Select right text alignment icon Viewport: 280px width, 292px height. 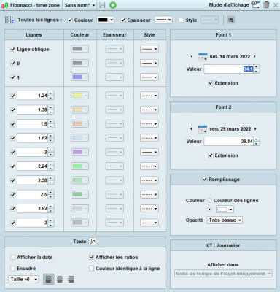coord(71,279)
